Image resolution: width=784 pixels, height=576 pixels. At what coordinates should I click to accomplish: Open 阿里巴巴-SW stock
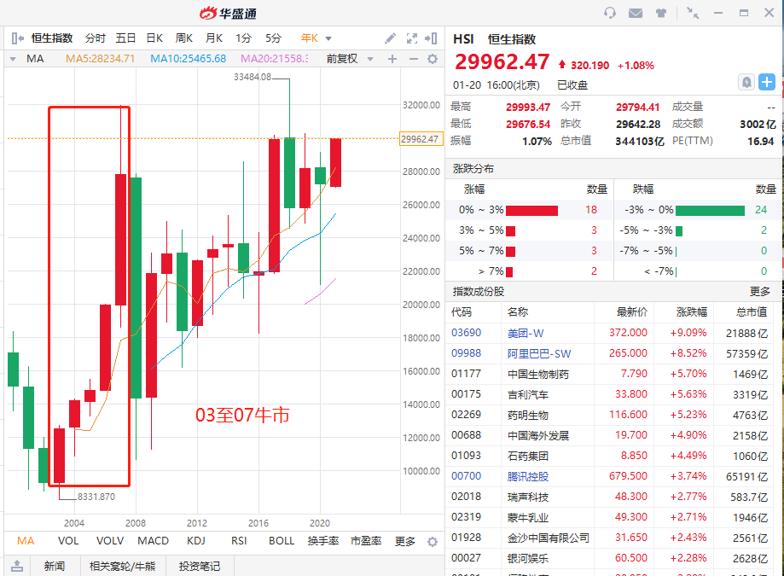[x=539, y=353]
